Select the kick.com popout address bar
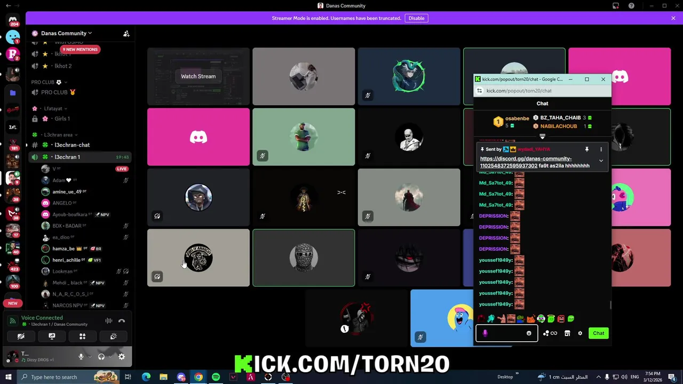 click(x=542, y=91)
